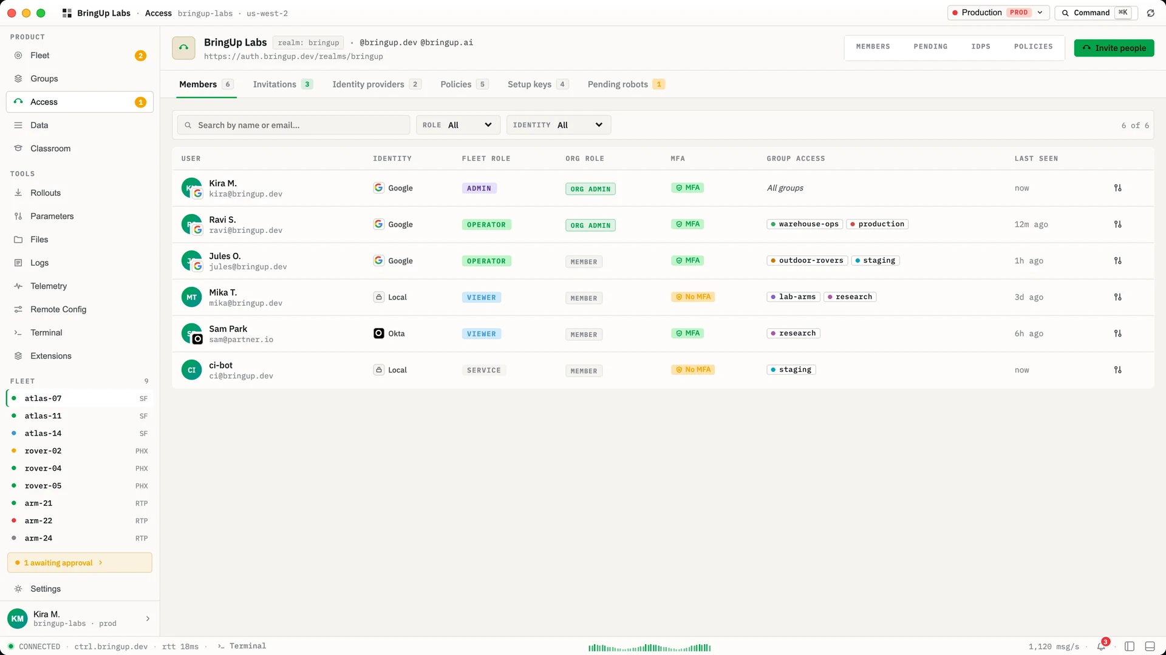This screenshot has height=655, width=1166.
Task: Open Parameters tool
Action: pos(80,216)
